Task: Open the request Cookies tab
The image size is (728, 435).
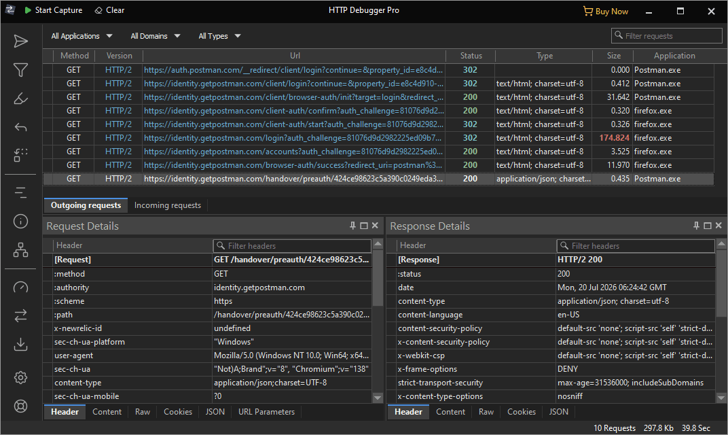Action: 178,412
